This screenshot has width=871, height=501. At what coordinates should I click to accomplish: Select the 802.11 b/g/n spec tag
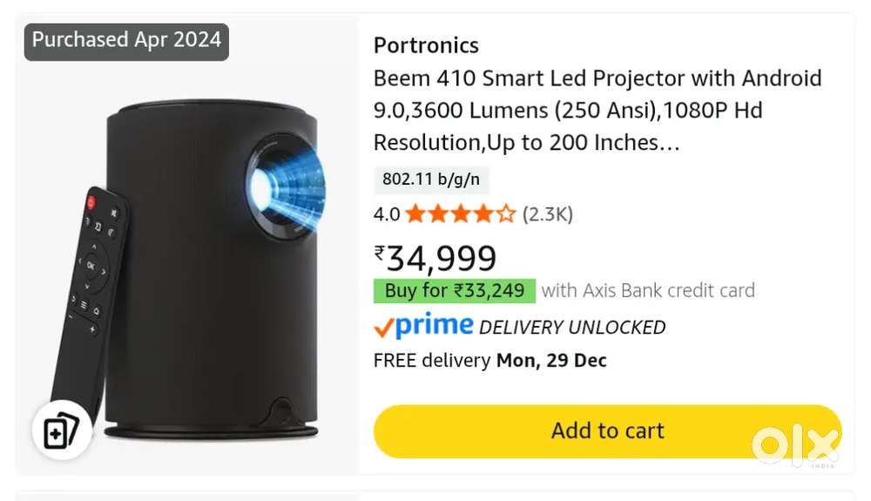[x=431, y=180]
